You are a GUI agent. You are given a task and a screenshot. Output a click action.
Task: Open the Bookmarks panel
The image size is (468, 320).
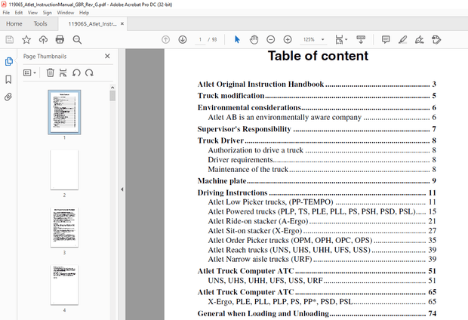[x=8, y=79]
